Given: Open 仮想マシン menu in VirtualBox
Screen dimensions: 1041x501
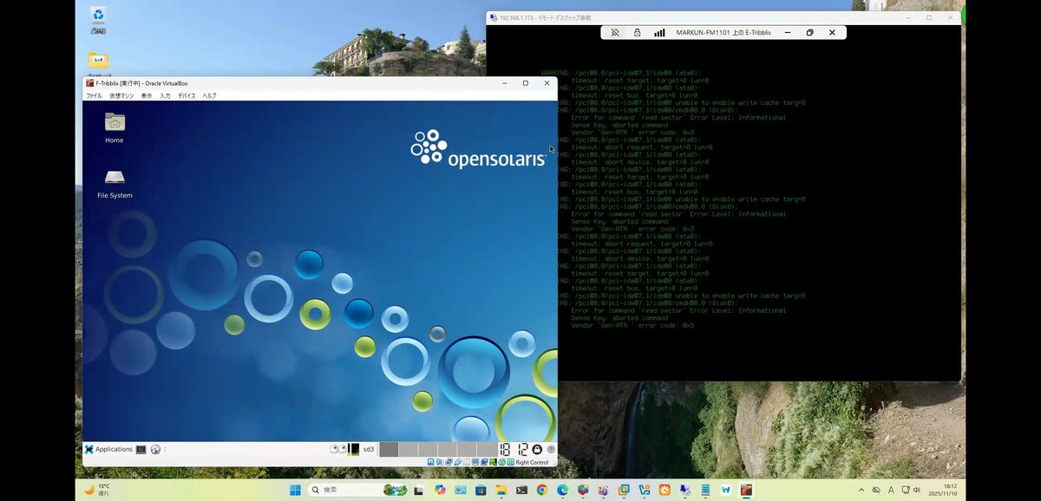Looking at the screenshot, I should coord(121,95).
